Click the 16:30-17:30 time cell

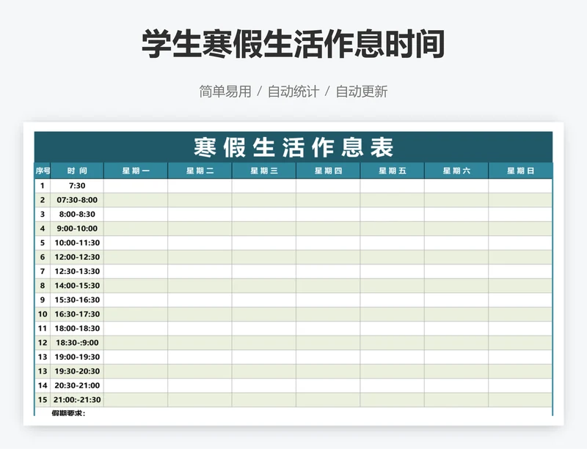click(77, 314)
